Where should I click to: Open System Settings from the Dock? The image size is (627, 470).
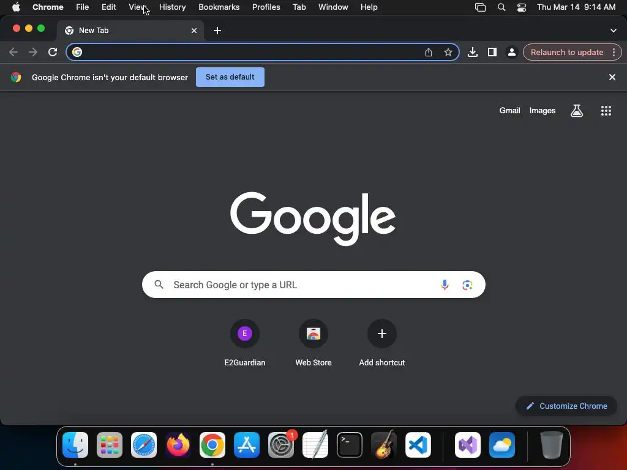tap(280, 445)
